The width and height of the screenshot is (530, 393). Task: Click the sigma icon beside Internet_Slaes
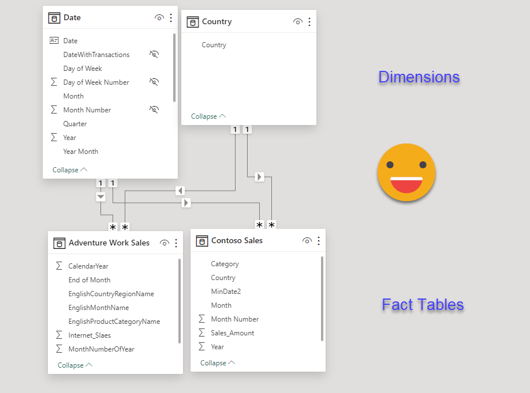coord(59,335)
